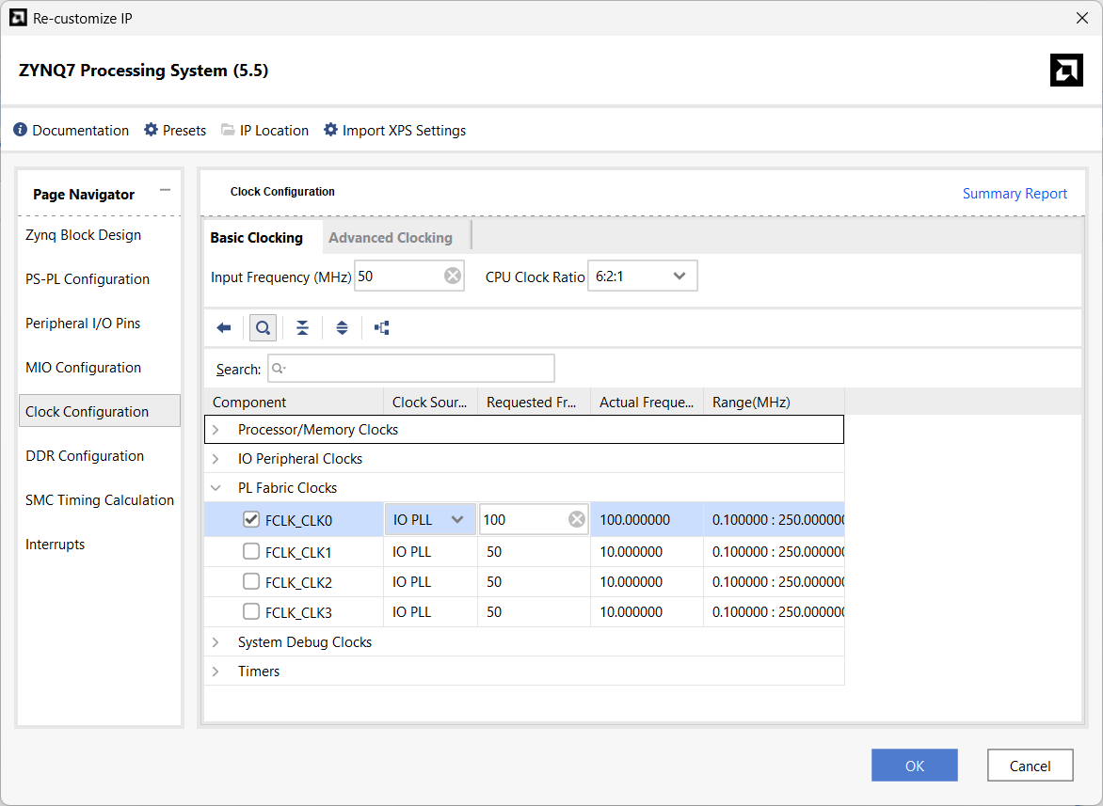Click the Clock Source column header
The height and width of the screenshot is (806, 1103).
[x=430, y=402]
